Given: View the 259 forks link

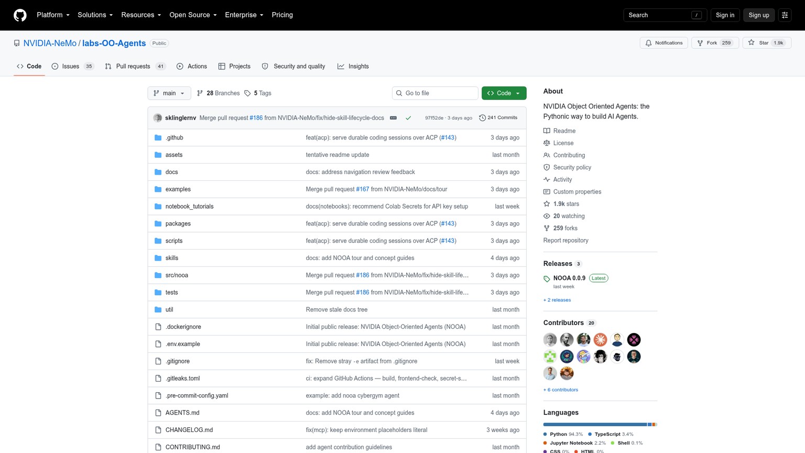Looking at the screenshot, I should tap(565, 228).
